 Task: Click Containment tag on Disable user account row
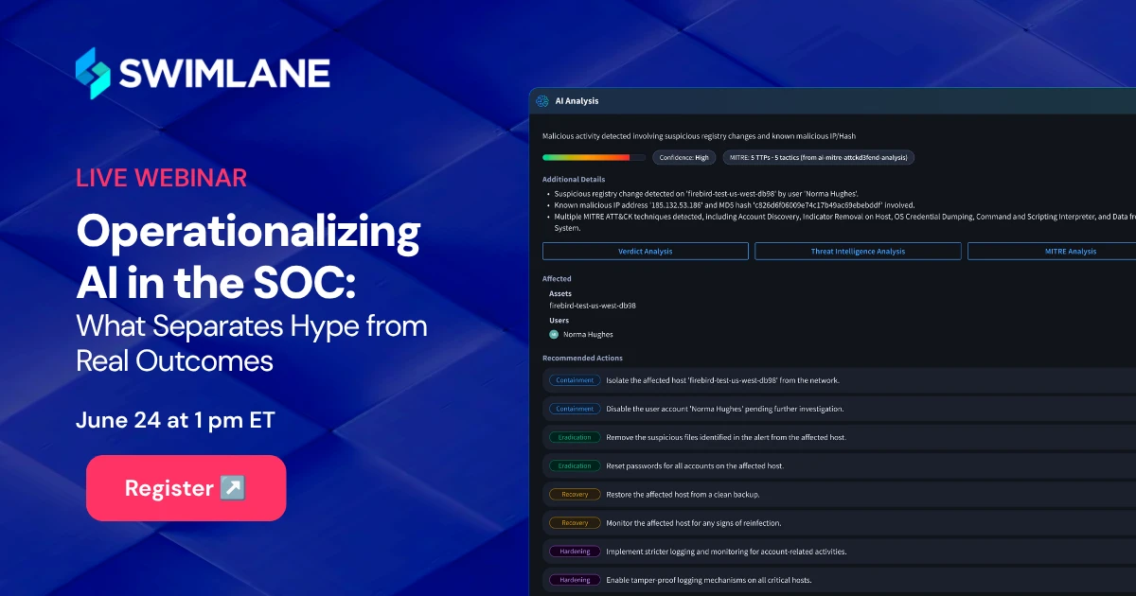(x=575, y=409)
